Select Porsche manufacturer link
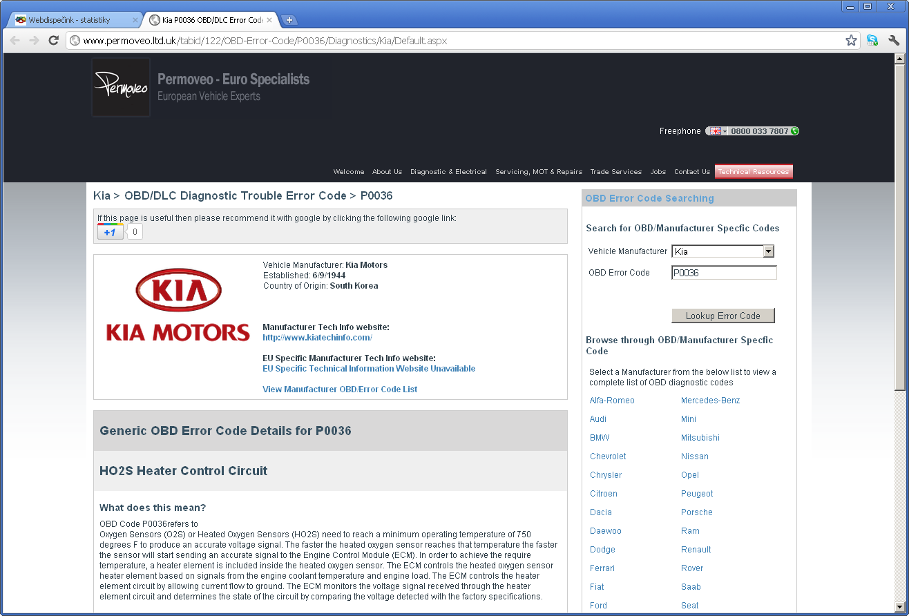Viewport: 909px width, 616px height. pyautogui.click(x=697, y=512)
